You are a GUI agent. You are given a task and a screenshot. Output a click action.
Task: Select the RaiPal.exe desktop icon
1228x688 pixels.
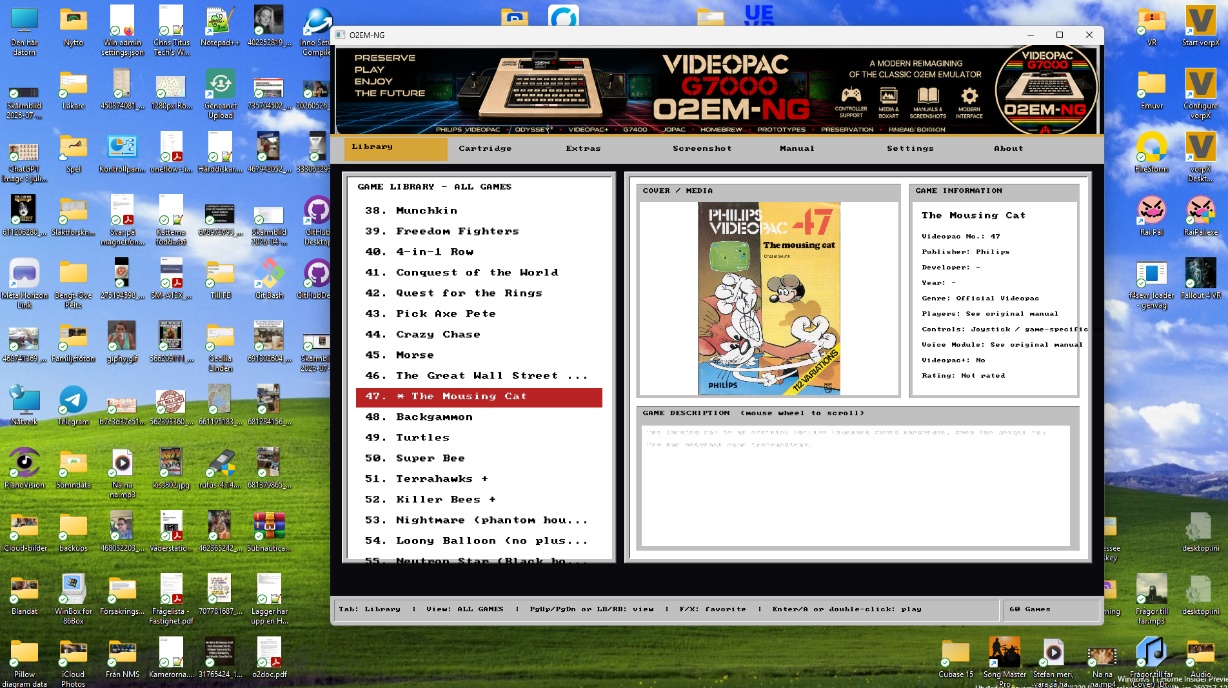tap(1200, 217)
